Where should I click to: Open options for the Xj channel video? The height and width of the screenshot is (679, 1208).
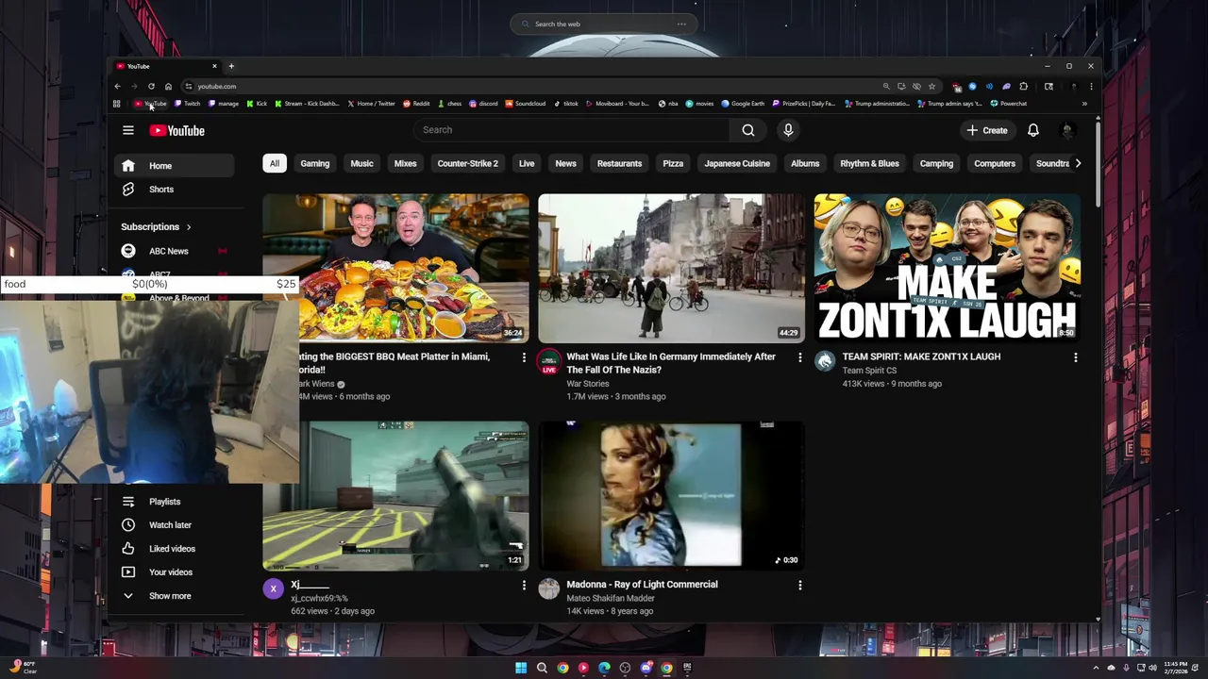(x=524, y=585)
